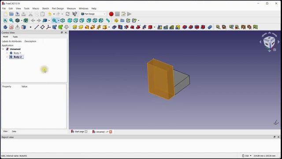The image size is (282, 159).
Task: Switch to the Tasks tab
Action: point(15,37)
